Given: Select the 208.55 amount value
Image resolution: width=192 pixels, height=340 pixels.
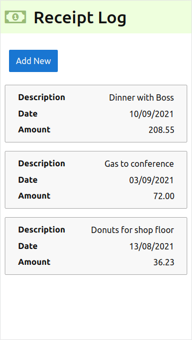Looking at the screenshot, I should (161, 130).
